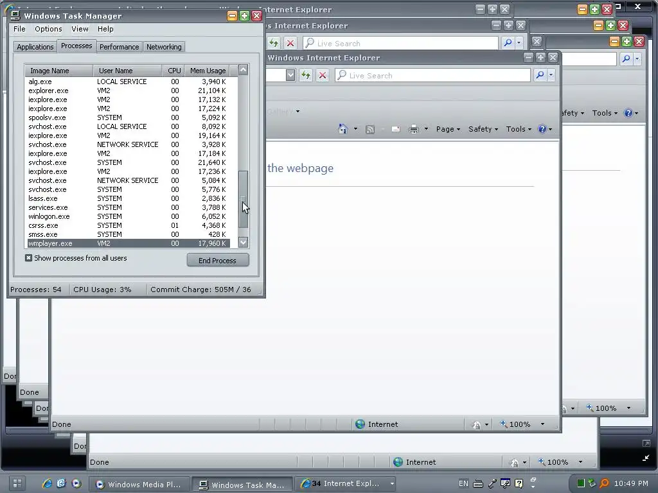This screenshot has height=493, width=658.
Task: Open the View menu in Task Manager
Action: point(80,29)
